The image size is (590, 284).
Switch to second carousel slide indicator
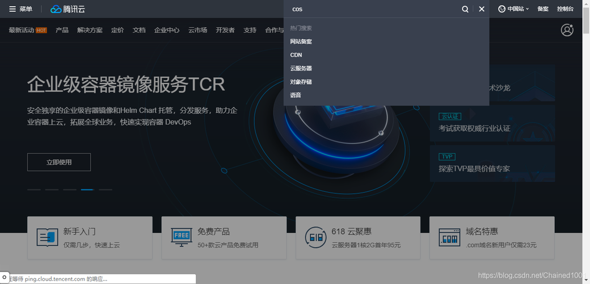click(52, 190)
